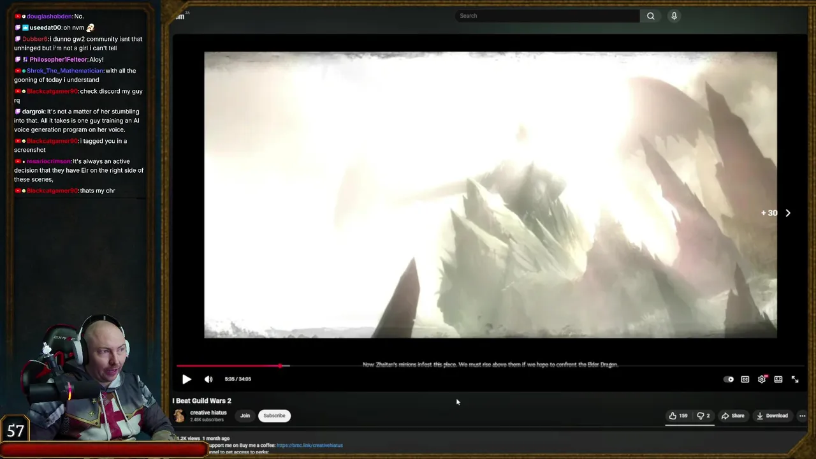816x459 pixels.
Task: Start voice search with microphone
Action: pos(674,16)
